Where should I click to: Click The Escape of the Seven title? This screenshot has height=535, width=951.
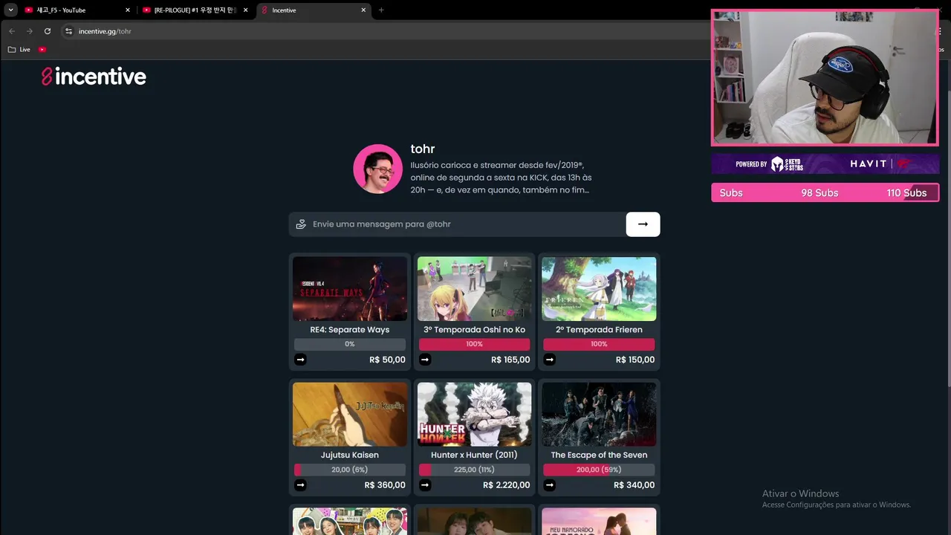coord(599,455)
